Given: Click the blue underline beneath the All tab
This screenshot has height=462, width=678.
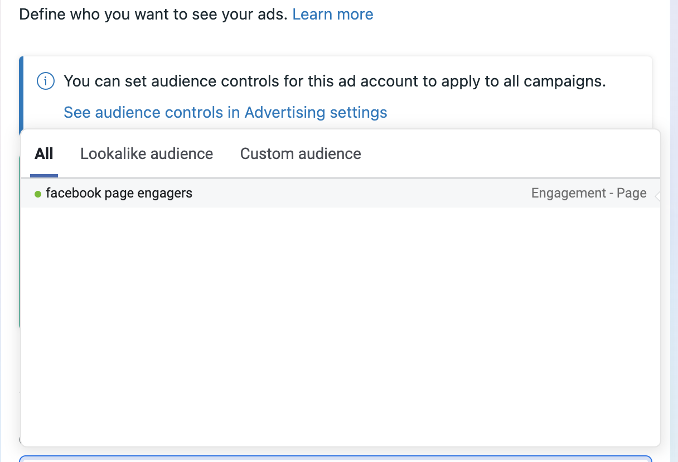Looking at the screenshot, I should pyautogui.click(x=44, y=175).
